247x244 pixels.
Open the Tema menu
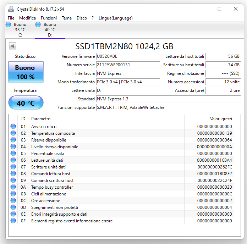tap(67, 18)
